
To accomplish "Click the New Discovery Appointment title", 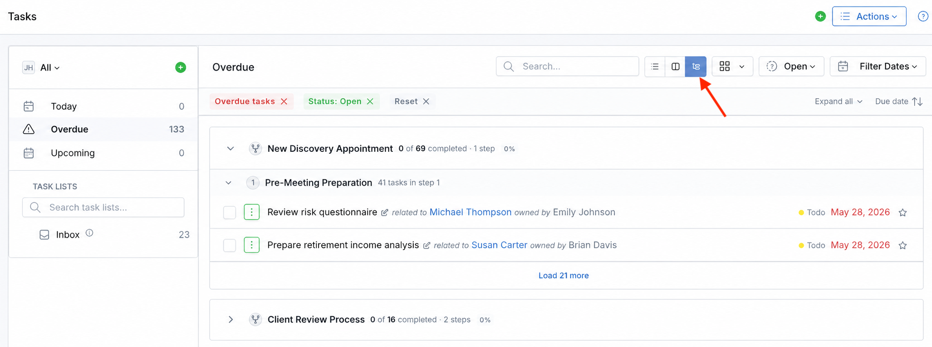I will [x=330, y=149].
